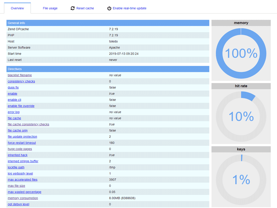The width and height of the screenshot is (277, 208).
Task: Click the hit rate gauge
Action: point(241,116)
